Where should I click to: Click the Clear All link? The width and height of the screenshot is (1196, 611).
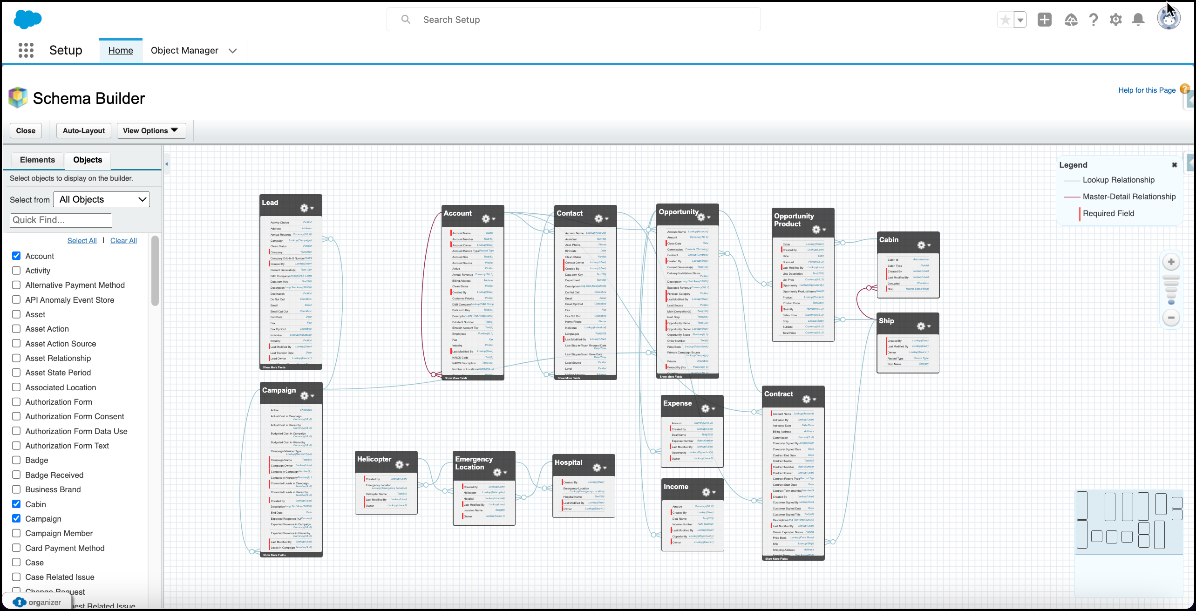point(123,240)
